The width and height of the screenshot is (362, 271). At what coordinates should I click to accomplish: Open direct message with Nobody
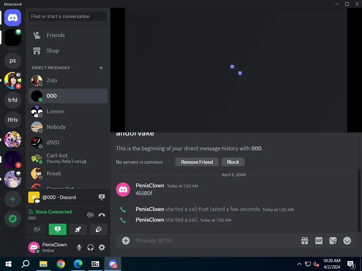tap(68, 127)
